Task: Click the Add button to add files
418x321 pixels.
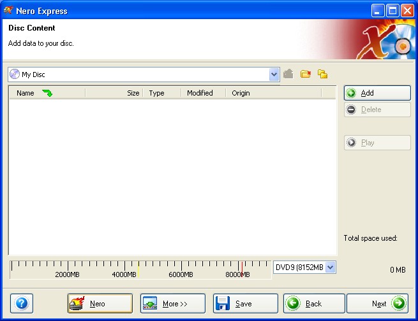Action: click(x=377, y=93)
